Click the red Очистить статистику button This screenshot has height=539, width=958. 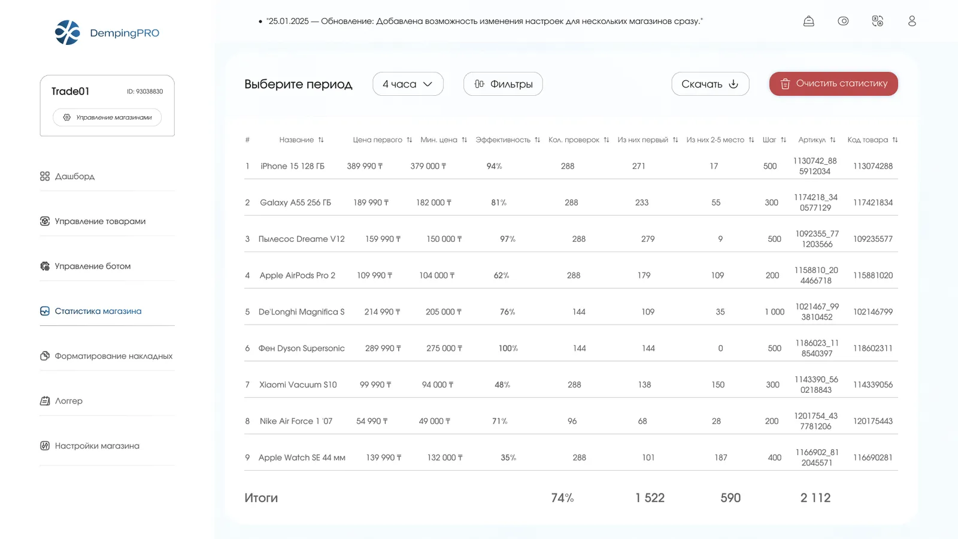[x=833, y=84]
